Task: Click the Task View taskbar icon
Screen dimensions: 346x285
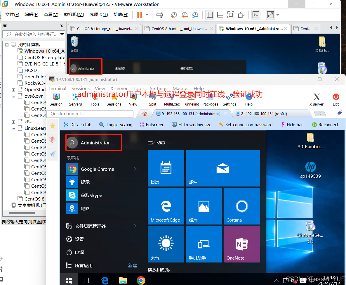Action: (x=86, y=281)
